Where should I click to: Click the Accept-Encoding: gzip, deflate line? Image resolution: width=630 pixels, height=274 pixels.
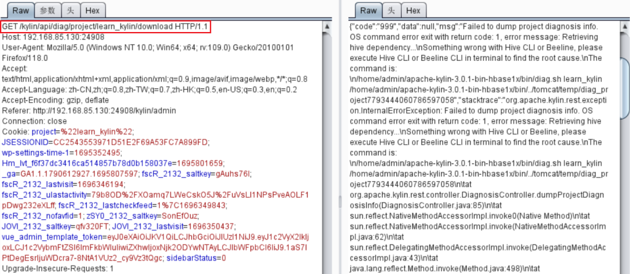[55, 100]
